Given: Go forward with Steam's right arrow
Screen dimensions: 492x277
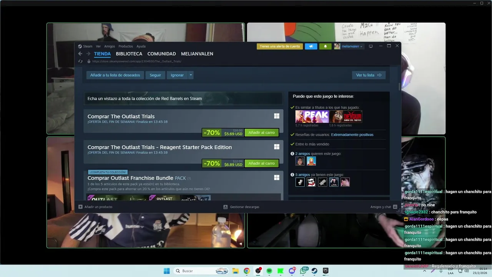Looking at the screenshot, I should coord(88,54).
